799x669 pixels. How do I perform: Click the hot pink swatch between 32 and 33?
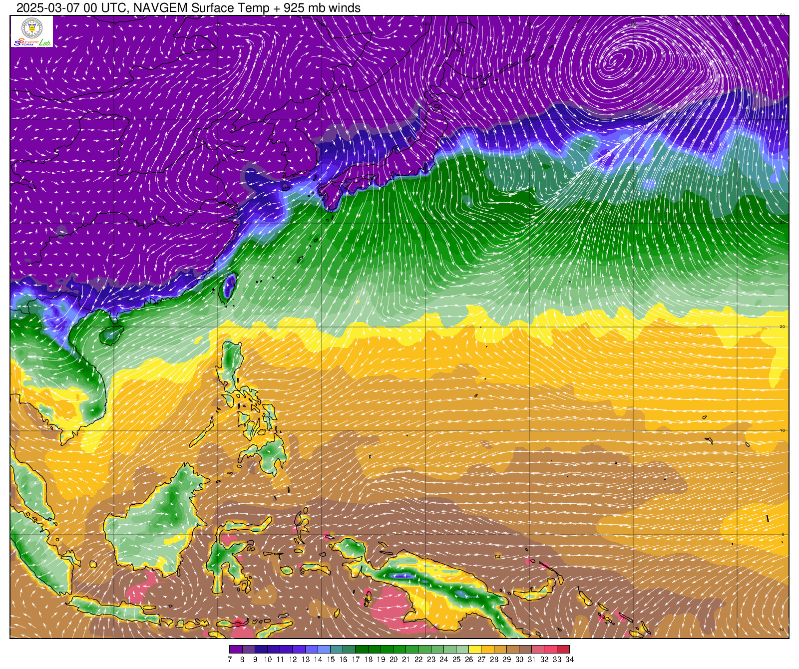coord(550,650)
